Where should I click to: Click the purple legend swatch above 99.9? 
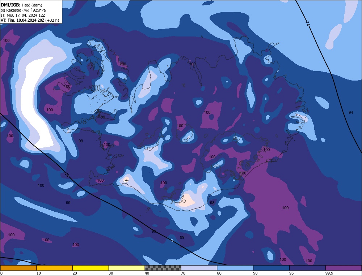pyautogui.click(x=344, y=268)
